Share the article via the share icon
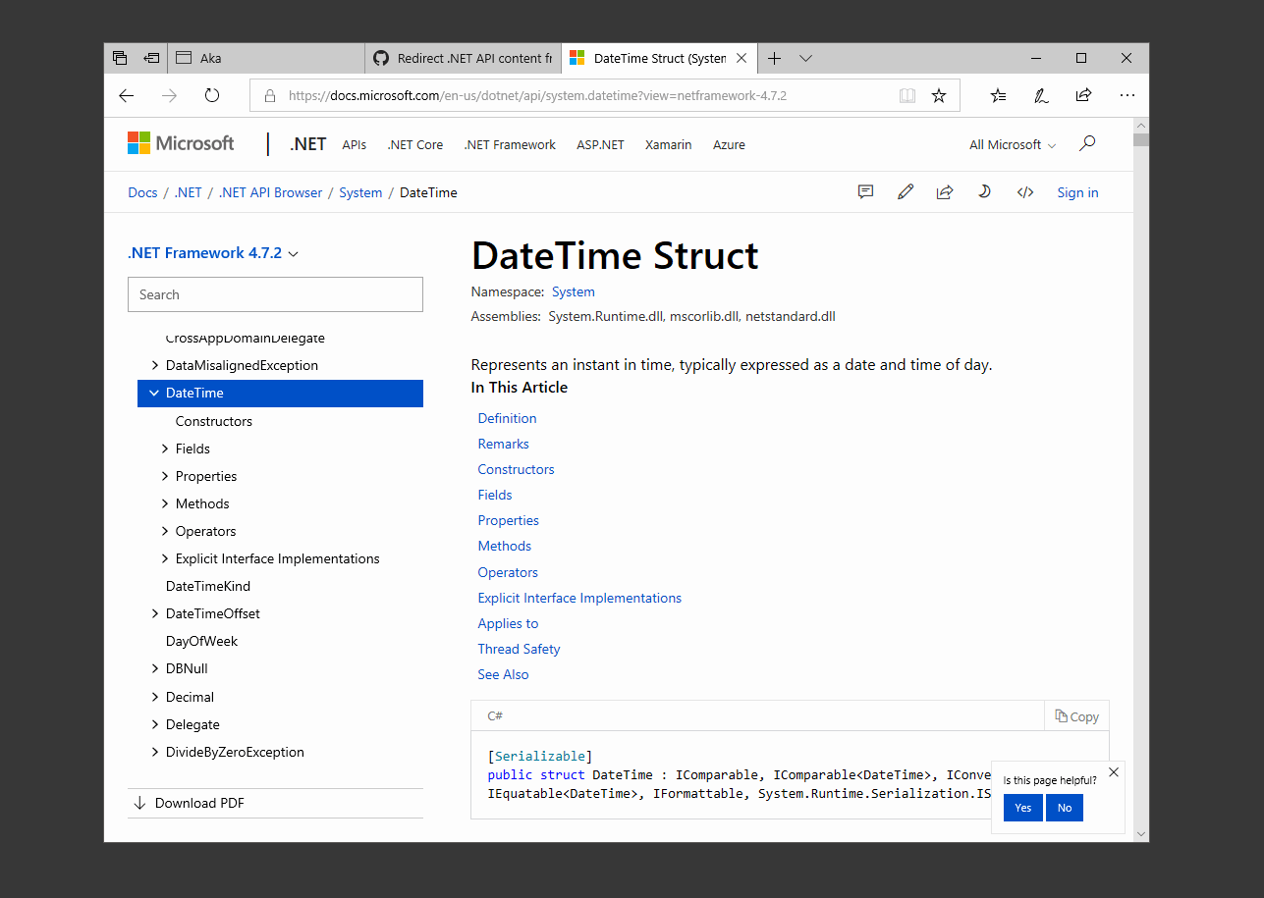The width and height of the screenshot is (1264, 898). pyautogui.click(x=945, y=191)
